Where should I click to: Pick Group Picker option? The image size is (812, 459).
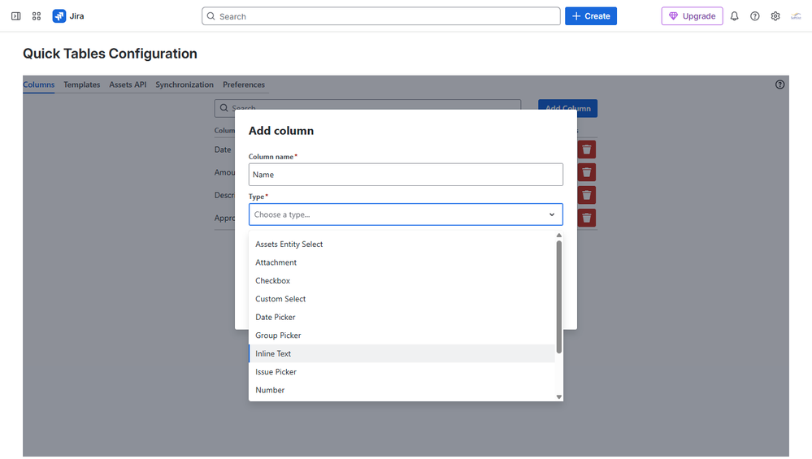click(x=402, y=336)
